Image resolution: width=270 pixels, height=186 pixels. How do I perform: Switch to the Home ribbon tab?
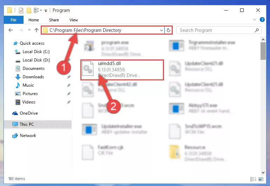[34, 20]
